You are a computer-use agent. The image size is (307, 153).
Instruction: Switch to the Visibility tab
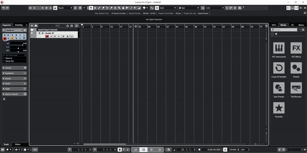(x=19, y=25)
